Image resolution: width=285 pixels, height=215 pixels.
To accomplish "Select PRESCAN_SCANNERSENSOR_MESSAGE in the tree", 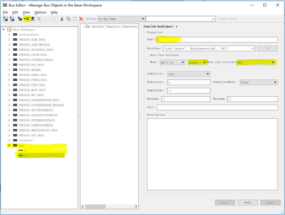I will (41, 105).
